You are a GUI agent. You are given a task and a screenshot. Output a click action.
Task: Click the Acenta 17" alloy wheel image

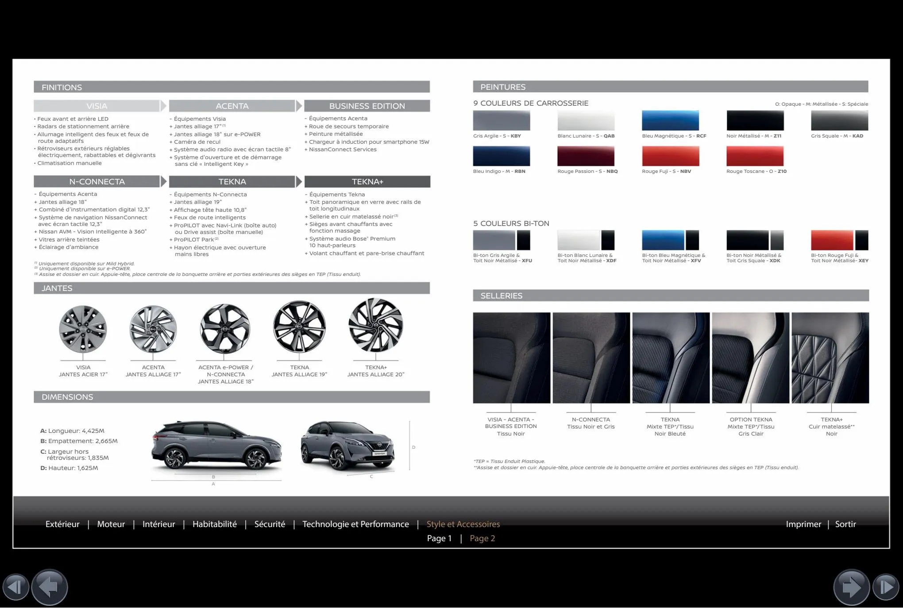153,329
